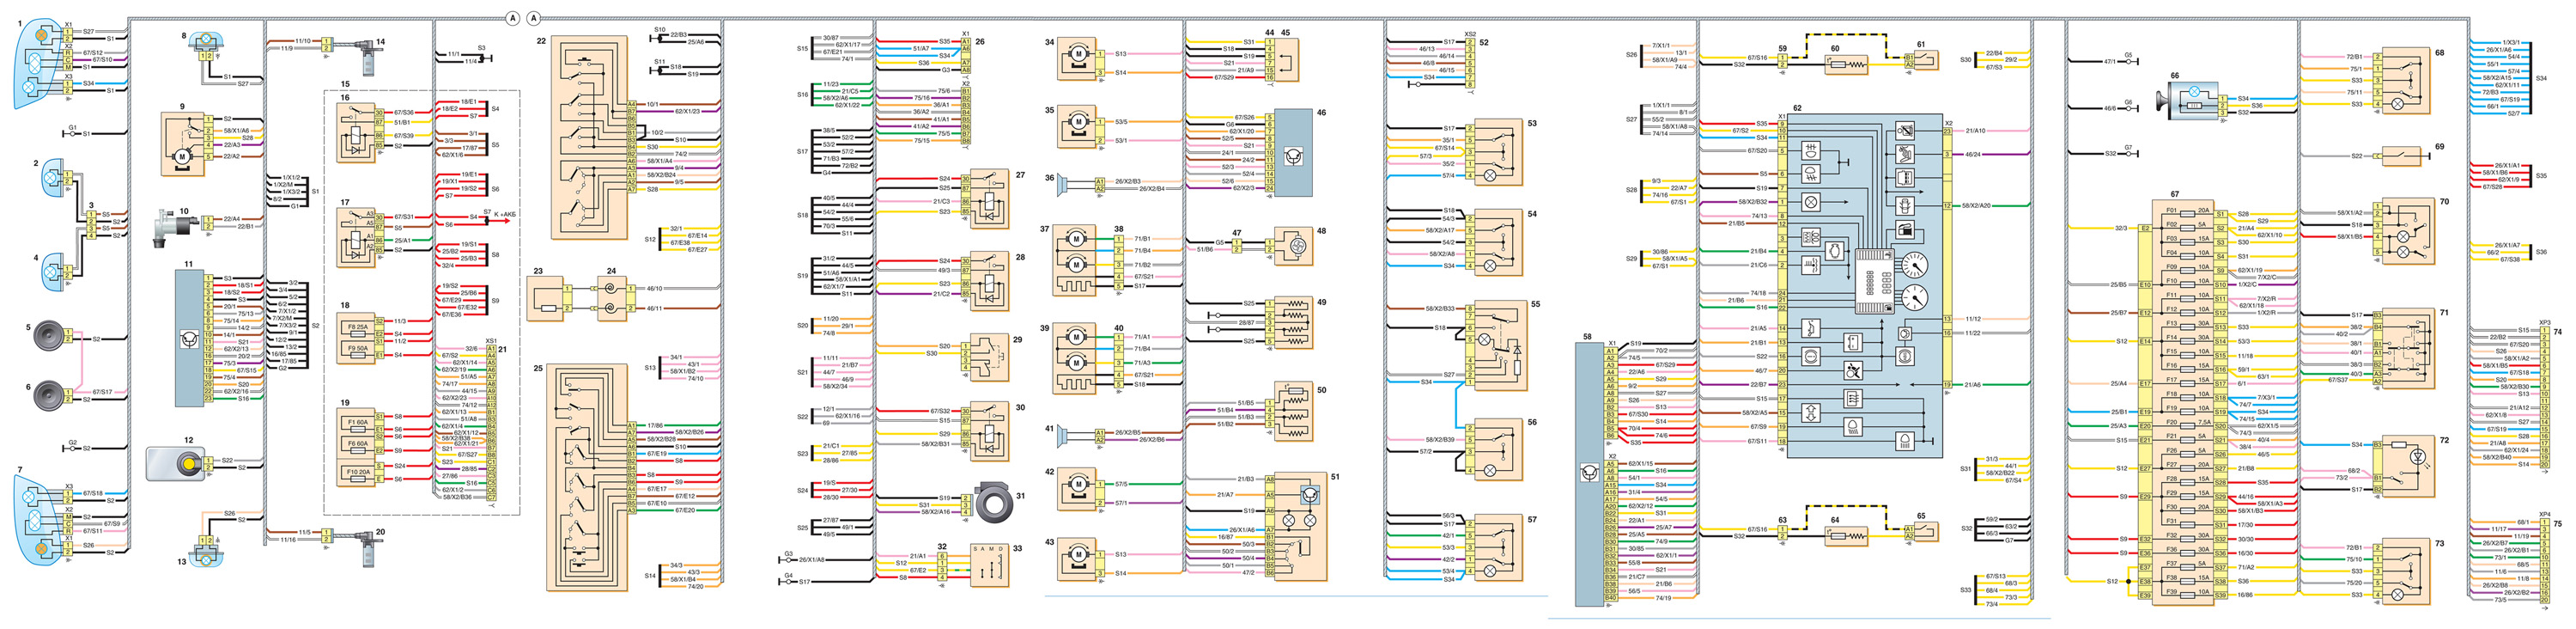Select heater element symbol numbered 60

1847,65
